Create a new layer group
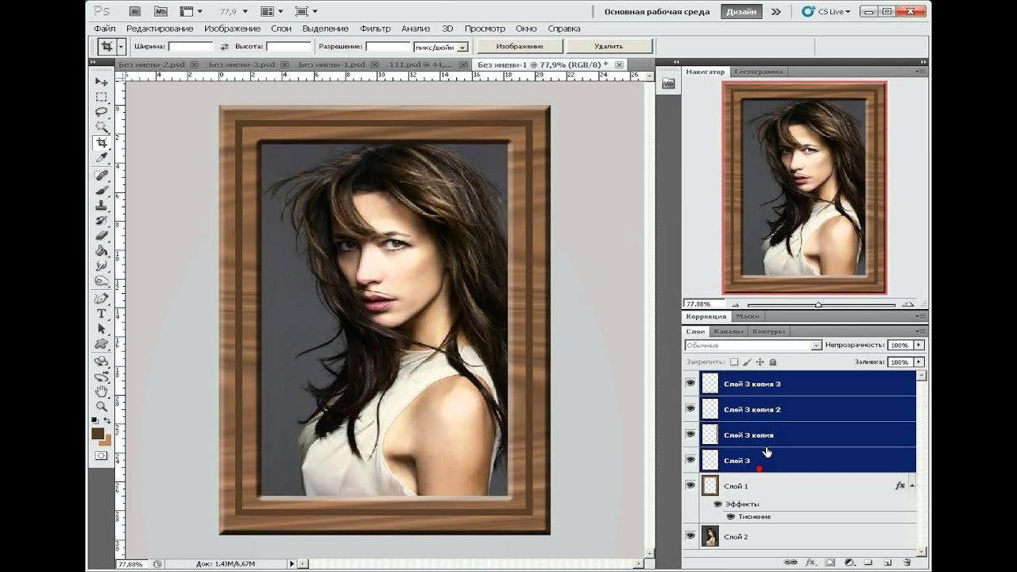 click(868, 562)
